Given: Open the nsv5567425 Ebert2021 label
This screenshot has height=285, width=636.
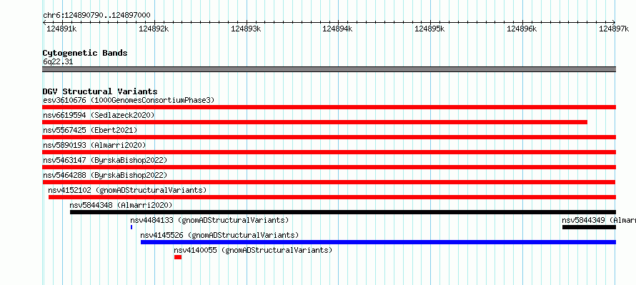Looking at the screenshot, I should (x=90, y=130).
